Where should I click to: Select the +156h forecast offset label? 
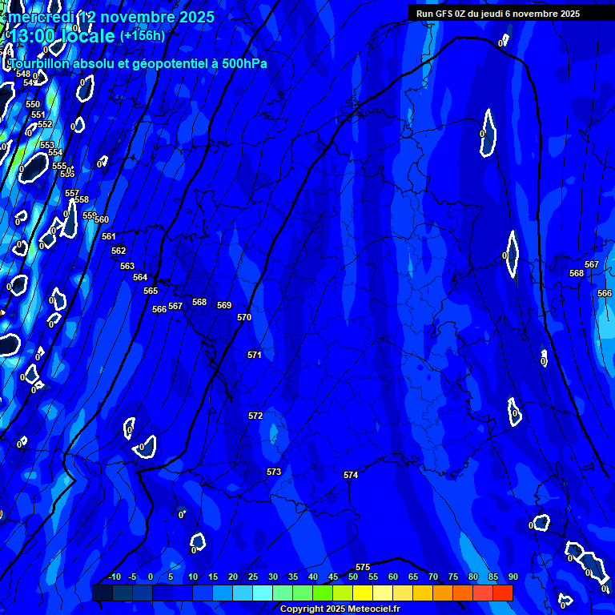coord(142,35)
